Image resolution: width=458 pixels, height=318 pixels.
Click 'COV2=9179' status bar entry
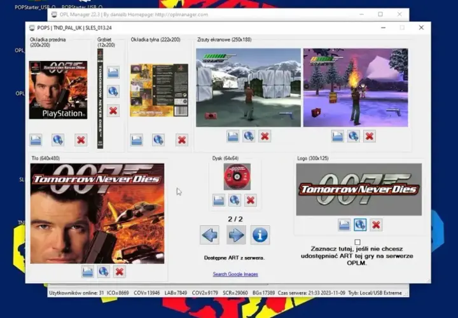[x=205, y=293]
